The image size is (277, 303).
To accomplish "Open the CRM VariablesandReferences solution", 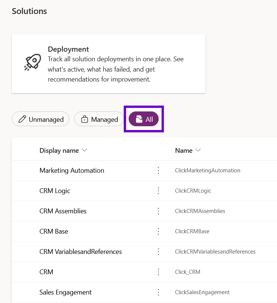I will click(x=80, y=252).
